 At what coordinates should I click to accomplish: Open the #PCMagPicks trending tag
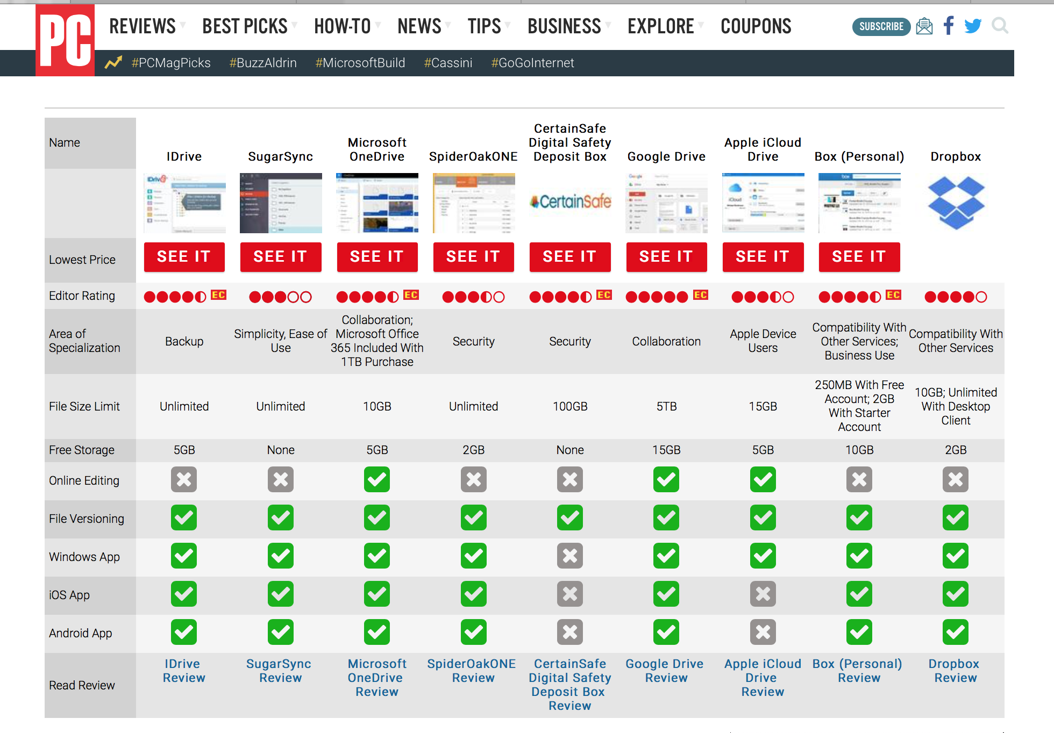click(x=171, y=63)
